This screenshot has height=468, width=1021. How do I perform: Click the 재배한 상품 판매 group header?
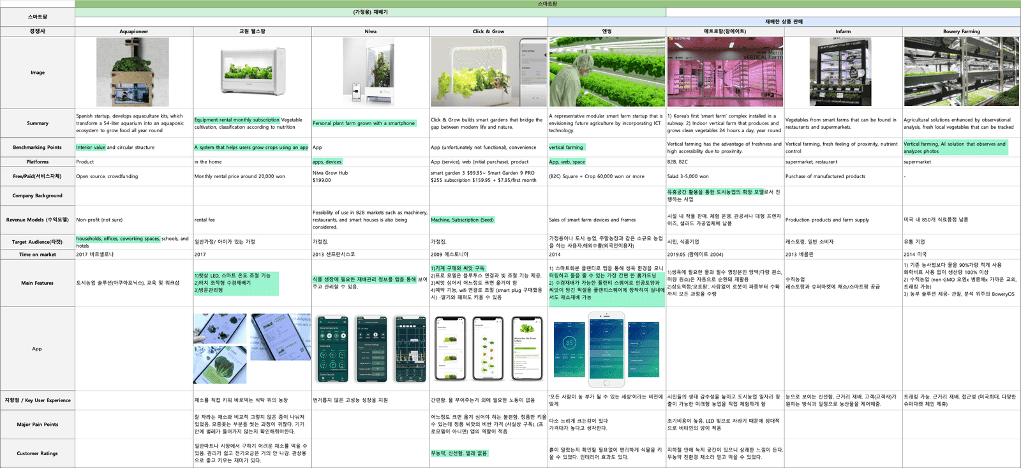[784, 22]
